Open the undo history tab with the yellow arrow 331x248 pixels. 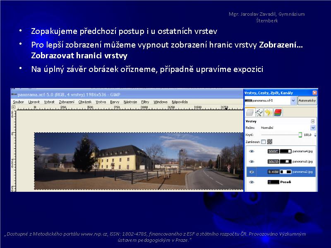(268, 112)
